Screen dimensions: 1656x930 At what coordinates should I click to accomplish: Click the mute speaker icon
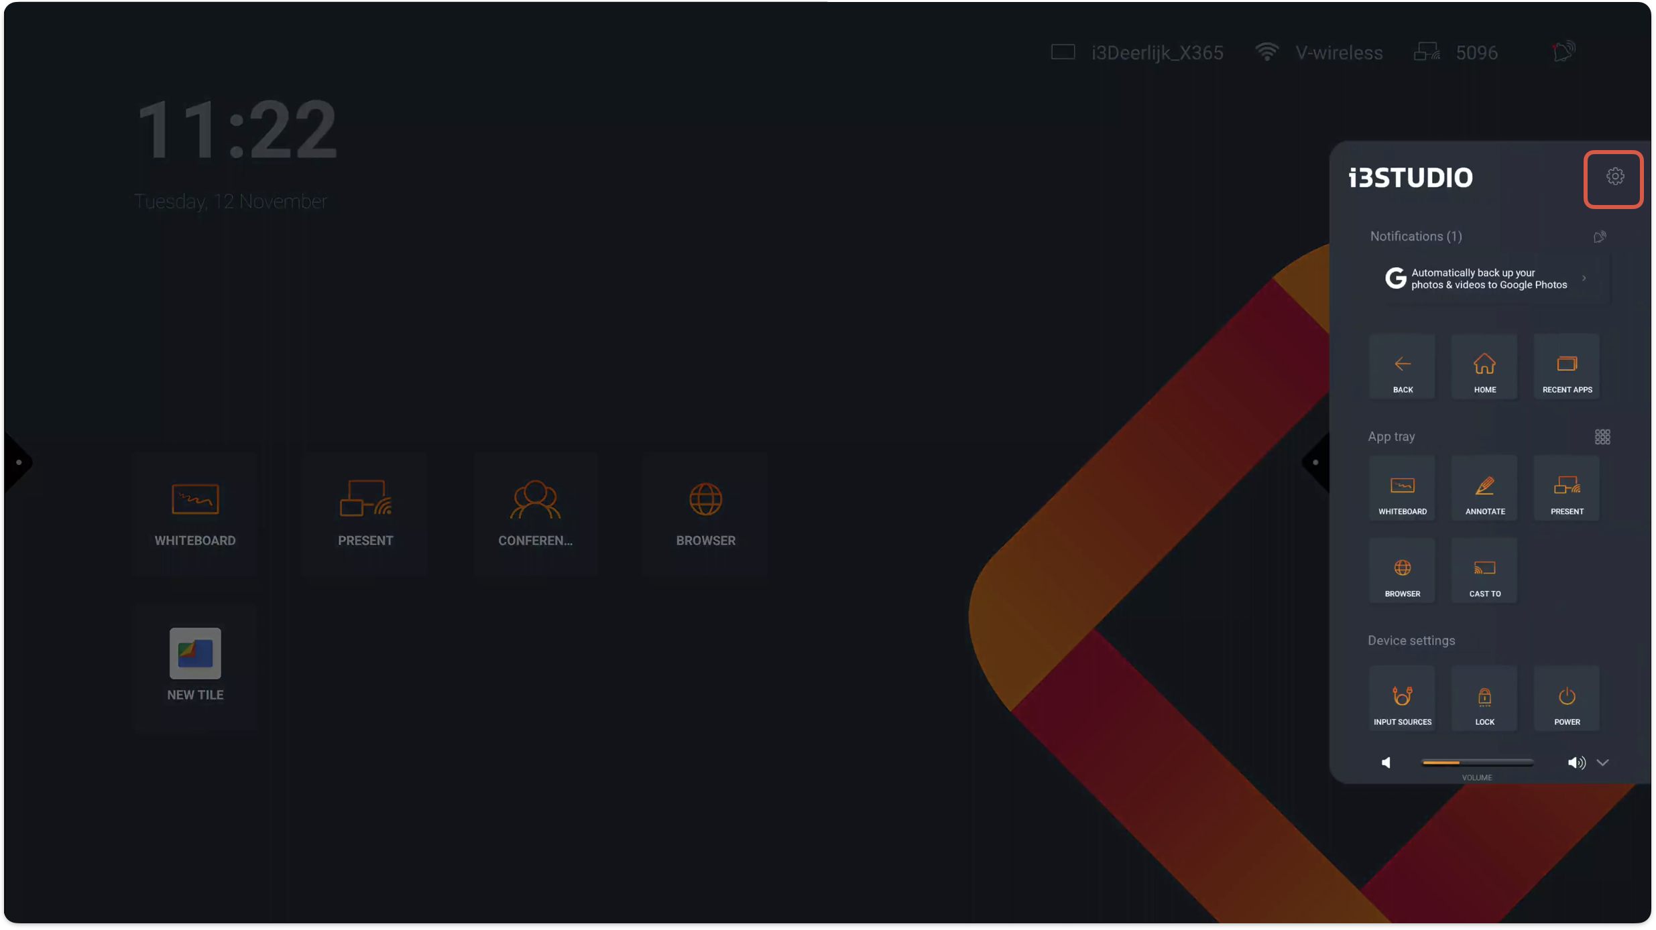(x=1386, y=762)
